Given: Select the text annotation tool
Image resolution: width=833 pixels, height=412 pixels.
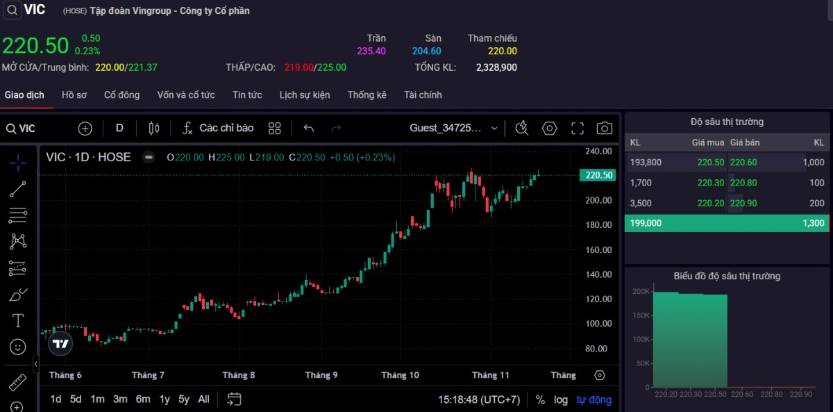Looking at the screenshot, I should [x=18, y=320].
